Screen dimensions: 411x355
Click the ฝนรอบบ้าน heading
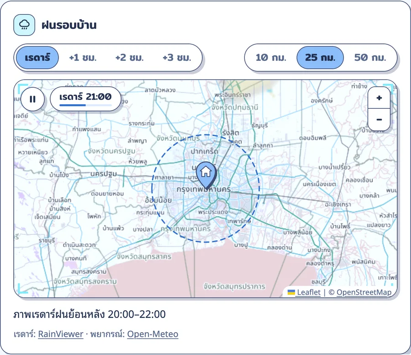click(69, 25)
